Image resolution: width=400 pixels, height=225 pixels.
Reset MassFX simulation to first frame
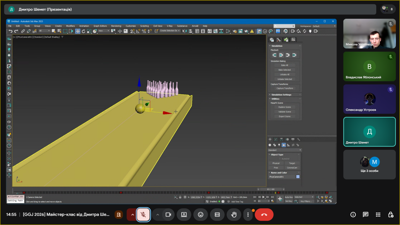click(274, 55)
